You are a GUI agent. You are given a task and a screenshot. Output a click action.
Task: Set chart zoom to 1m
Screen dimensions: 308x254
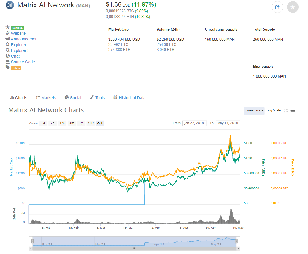[x=62, y=123]
